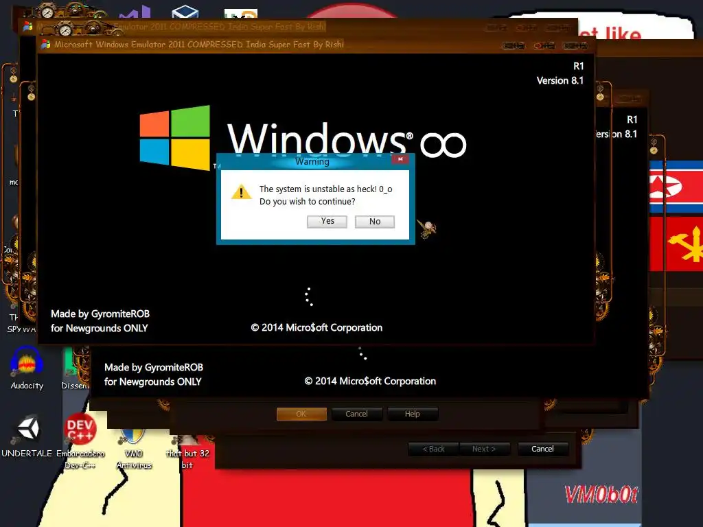Click "© 2014 Micro$oft Corporation" in the rear window

[370, 381]
